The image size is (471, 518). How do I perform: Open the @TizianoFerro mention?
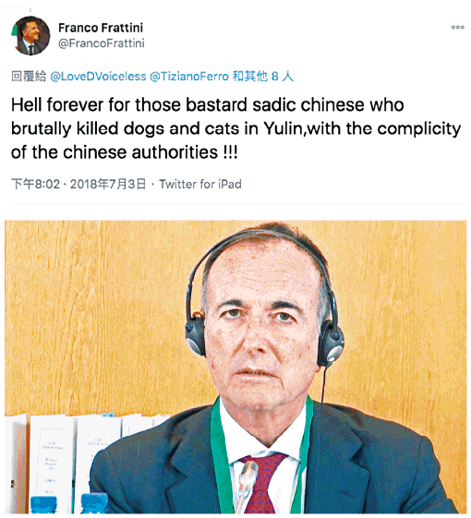point(189,77)
